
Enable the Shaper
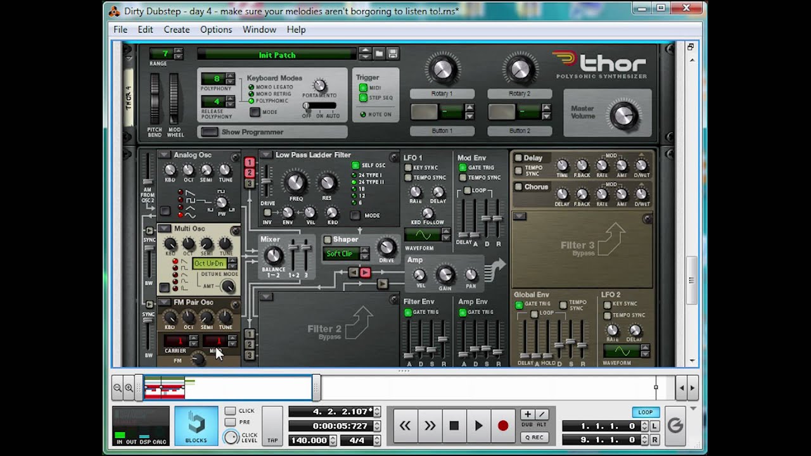pos(328,239)
